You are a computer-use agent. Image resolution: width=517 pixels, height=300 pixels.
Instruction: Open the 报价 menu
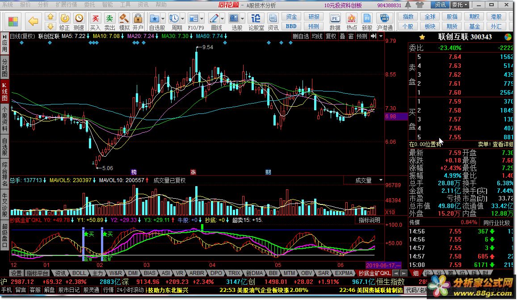click(x=25, y=4)
